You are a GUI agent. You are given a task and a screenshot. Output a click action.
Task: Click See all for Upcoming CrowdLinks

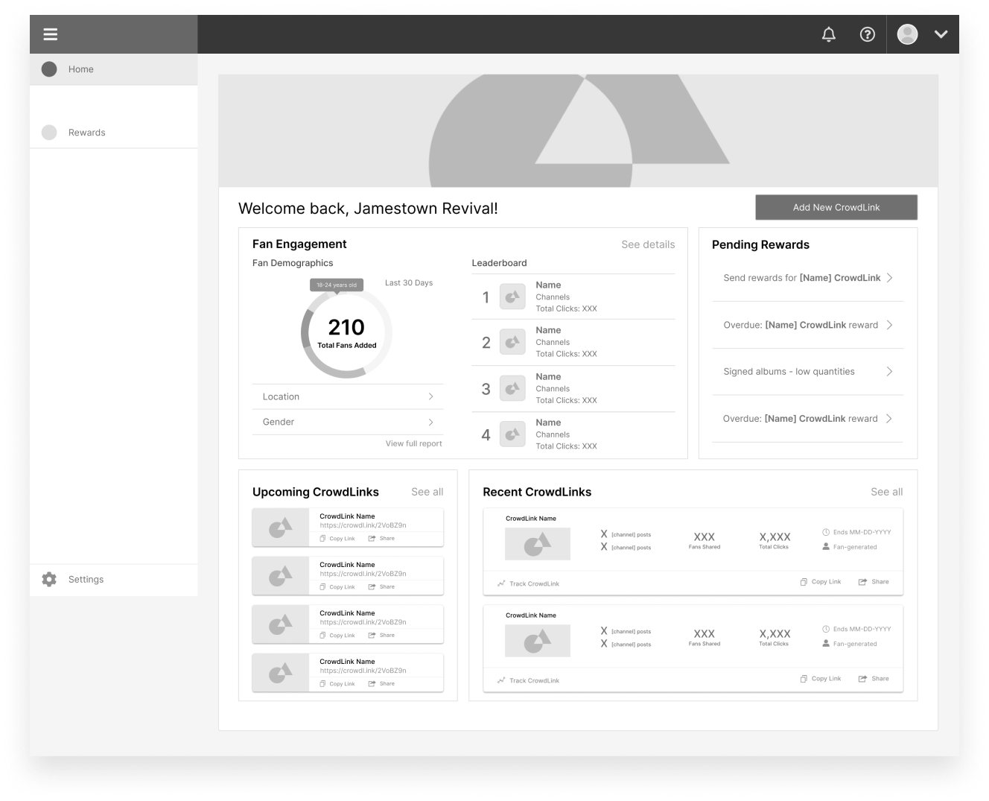(x=427, y=492)
